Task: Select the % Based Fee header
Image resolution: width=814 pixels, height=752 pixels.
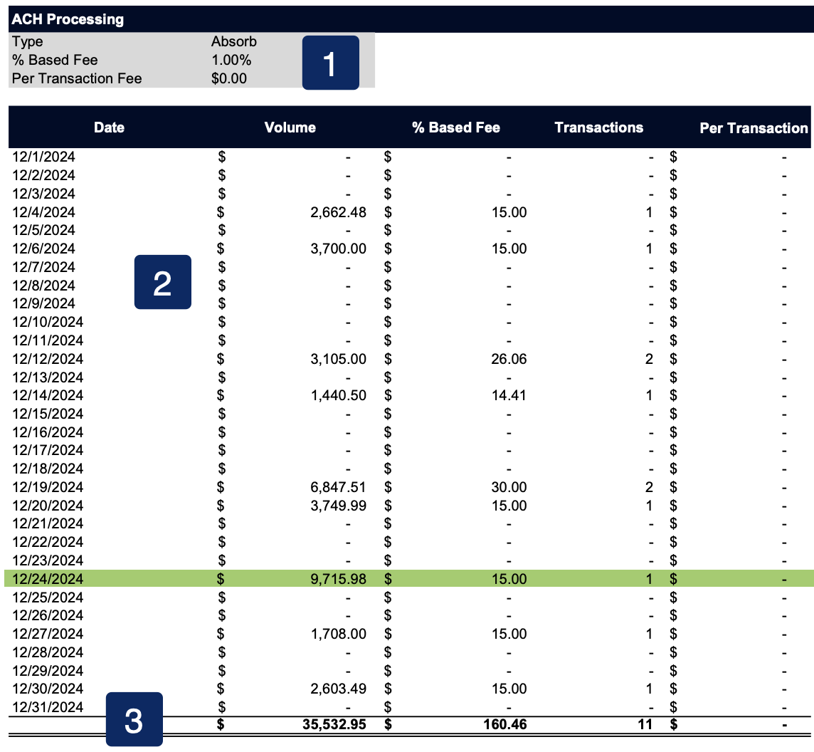Action: (x=456, y=127)
